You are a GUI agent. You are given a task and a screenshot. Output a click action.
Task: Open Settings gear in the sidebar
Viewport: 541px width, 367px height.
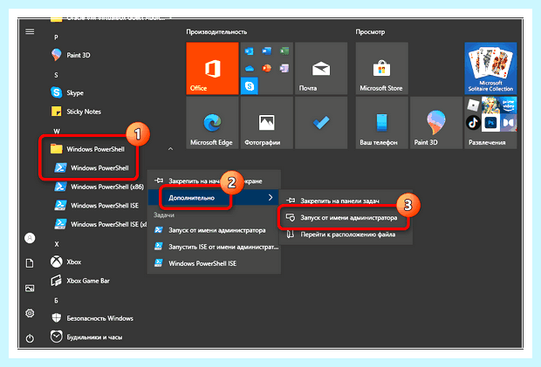(30, 313)
